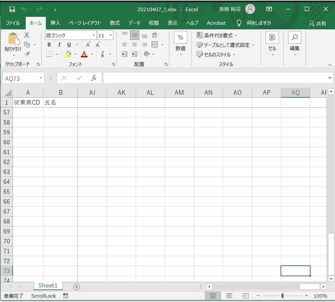Decrease the indent
Viewport: 335px width, 302px height.
click(x=124, y=54)
